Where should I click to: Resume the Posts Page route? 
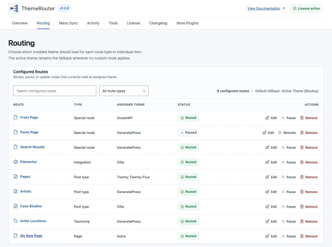click(287, 133)
